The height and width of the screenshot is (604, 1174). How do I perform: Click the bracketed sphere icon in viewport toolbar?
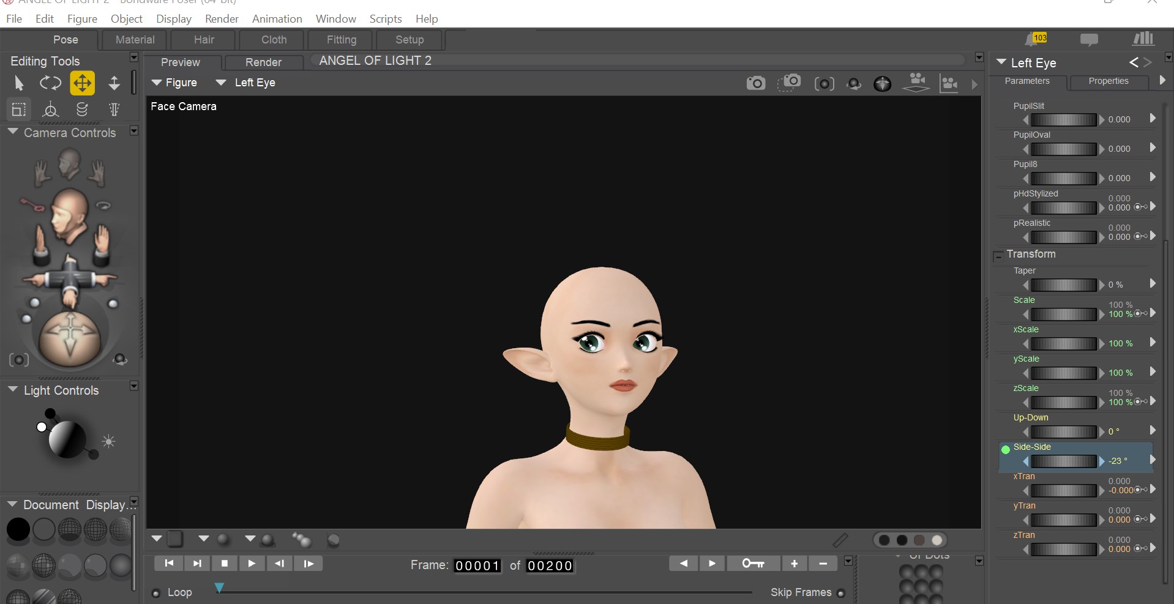point(824,84)
